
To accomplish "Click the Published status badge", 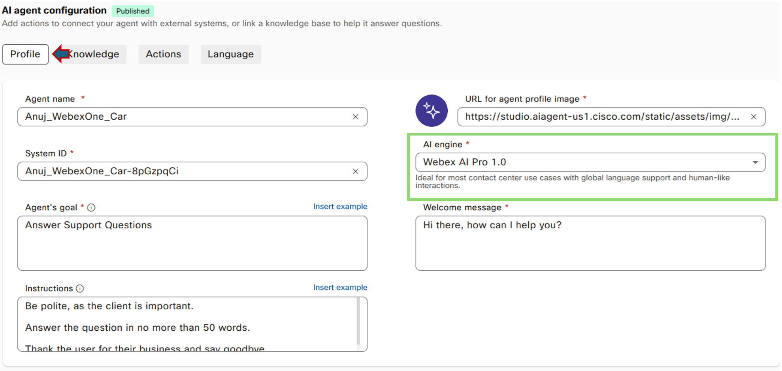I will tap(133, 11).
